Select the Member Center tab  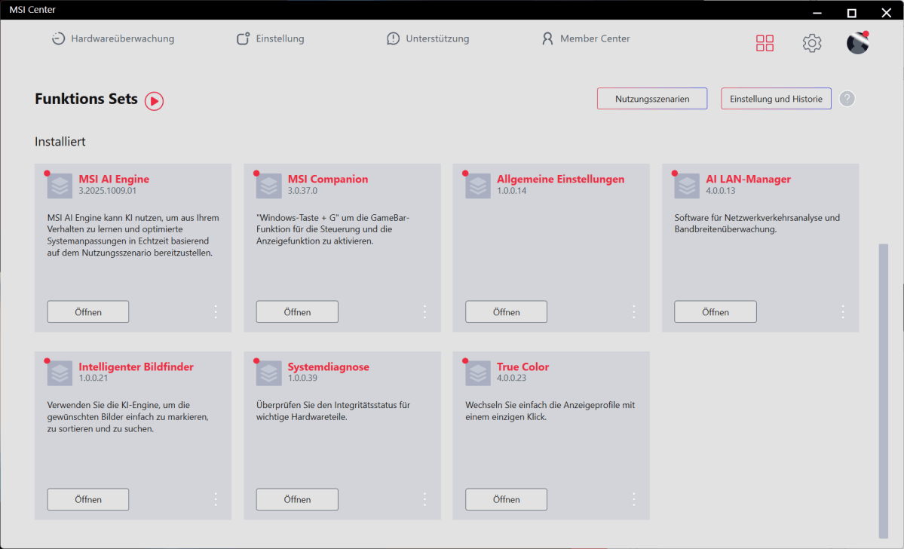coord(586,38)
